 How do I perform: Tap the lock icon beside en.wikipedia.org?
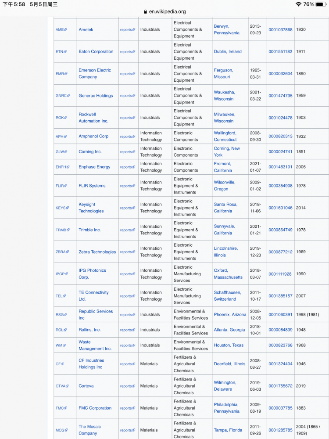point(146,12)
